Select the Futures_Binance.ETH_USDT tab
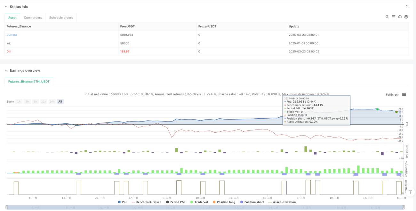The height and width of the screenshot is (211, 416). [x=29, y=82]
